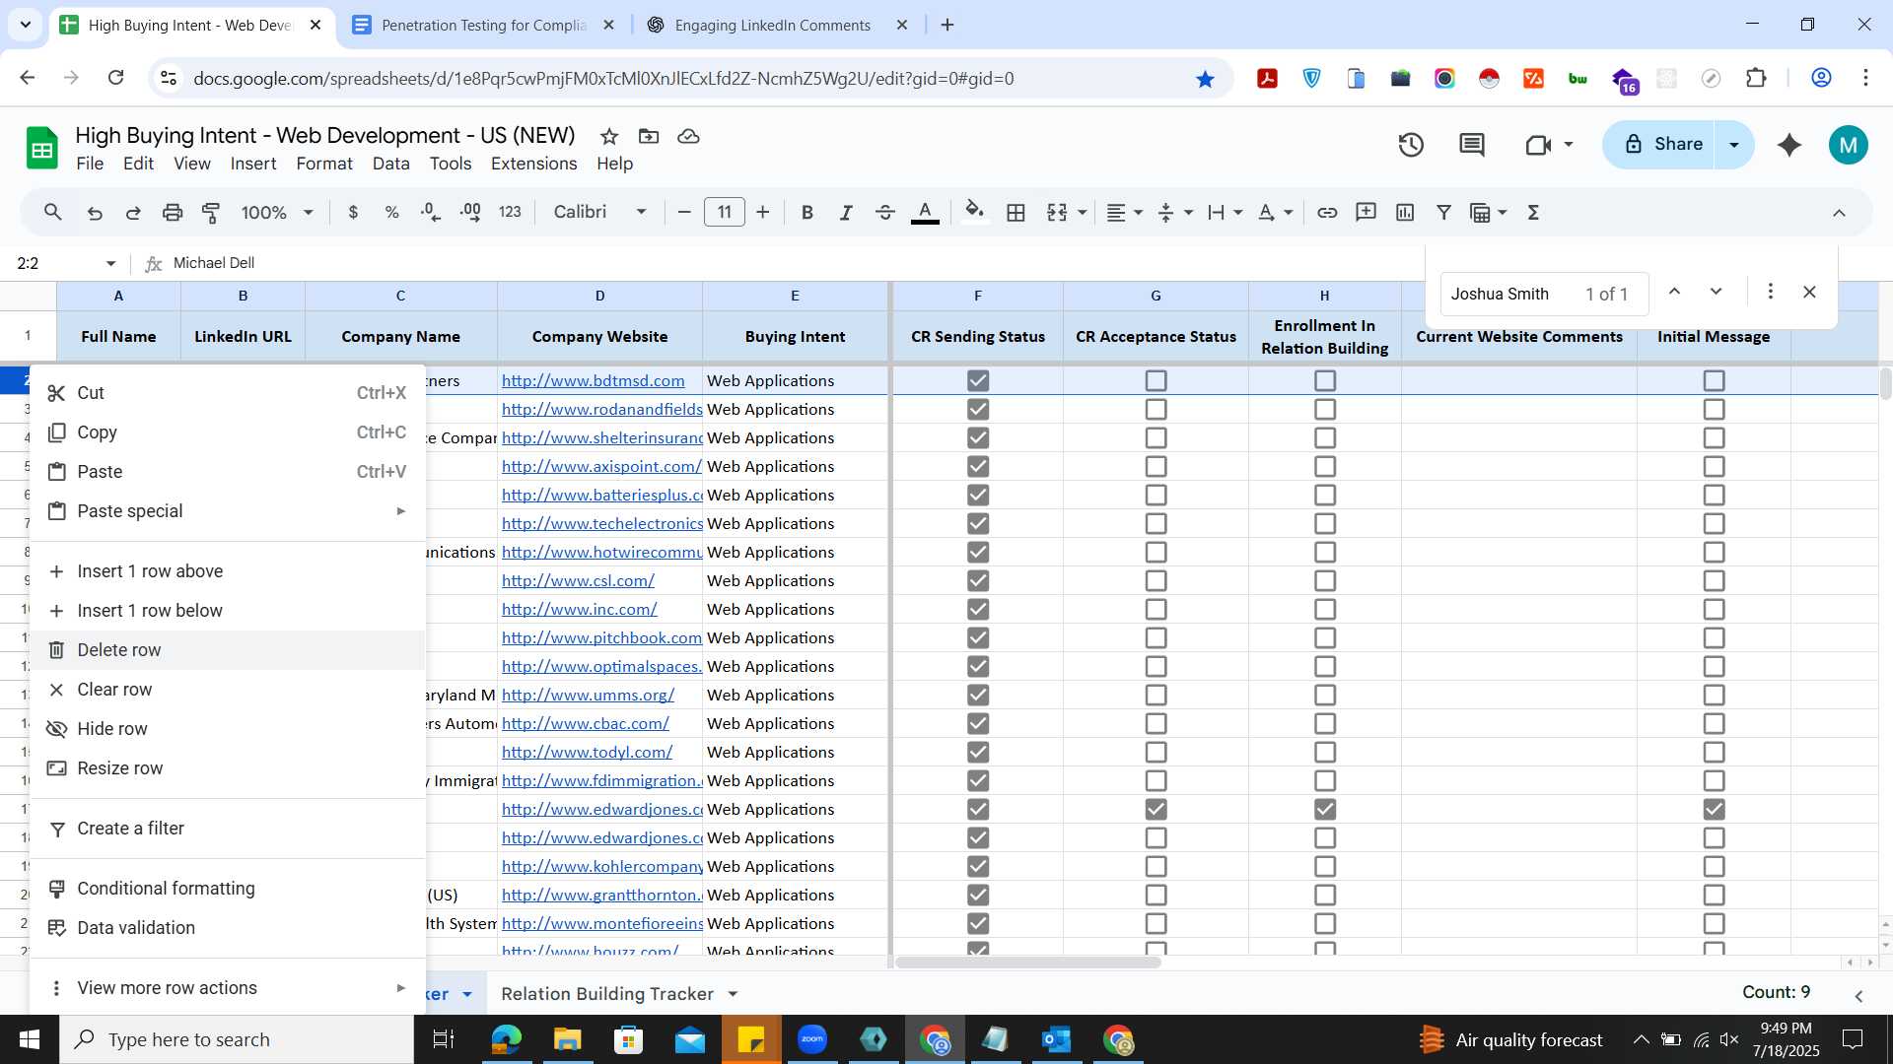Decrease decimal places icon
1893x1064 pixels.
(x=430, y=213)
